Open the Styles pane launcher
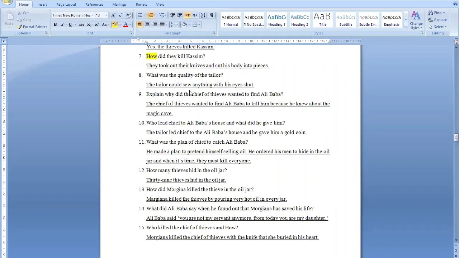The width and height of the screenshot is (459, 258). pyautogui.click(x=422, y=33)
